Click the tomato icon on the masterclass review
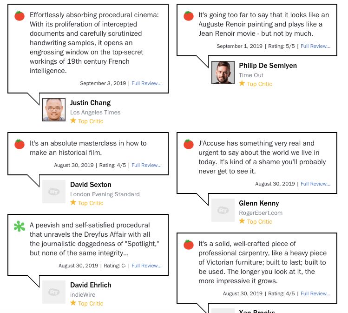The height and width of the screenshot is (313, 348). (20, 144)
